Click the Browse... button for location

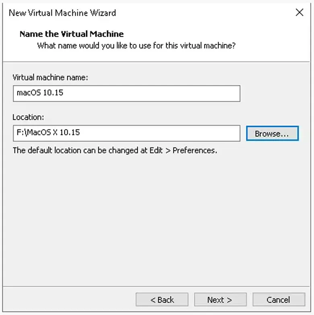click(x=272, y=134)
